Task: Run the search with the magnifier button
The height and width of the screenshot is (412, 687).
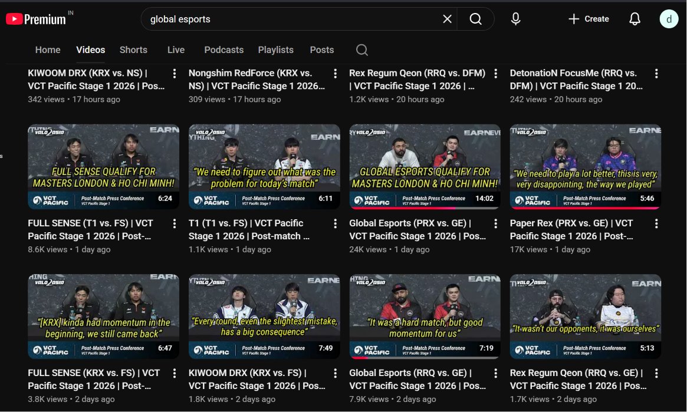Action: coord(475,19)
